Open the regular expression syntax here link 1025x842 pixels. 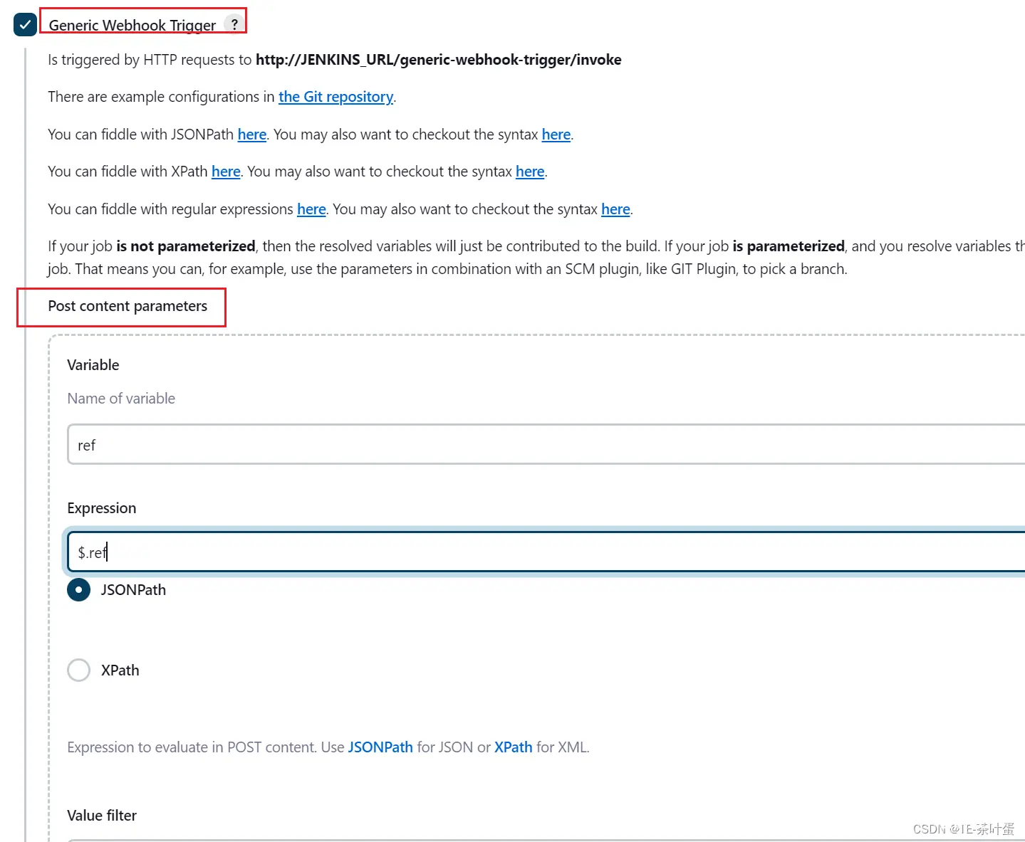click(615, 209)
